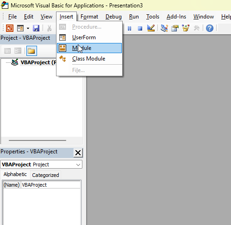The height and width of the screenshot is (225, 231).
Task: Choose Module from Insert menu
Action: click(x=89, y=48)
